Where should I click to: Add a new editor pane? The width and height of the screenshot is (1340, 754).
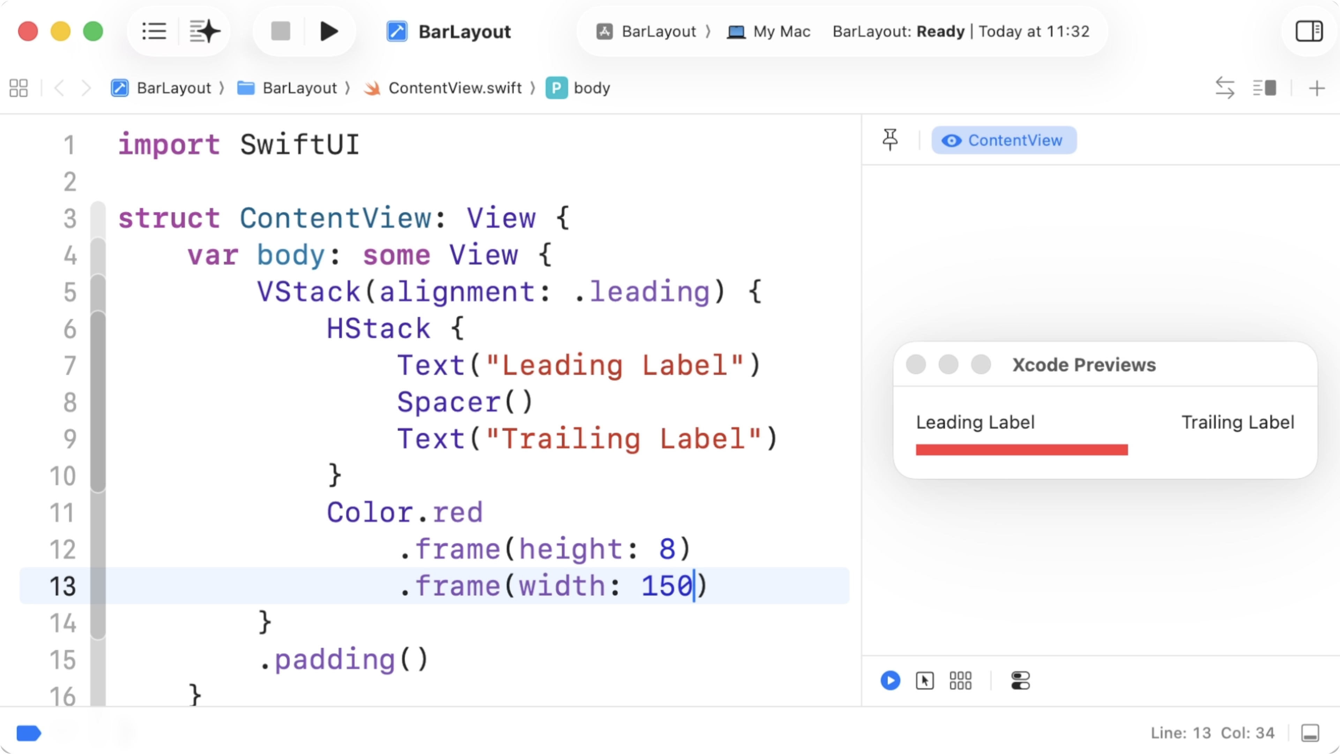pos(1317,88)
